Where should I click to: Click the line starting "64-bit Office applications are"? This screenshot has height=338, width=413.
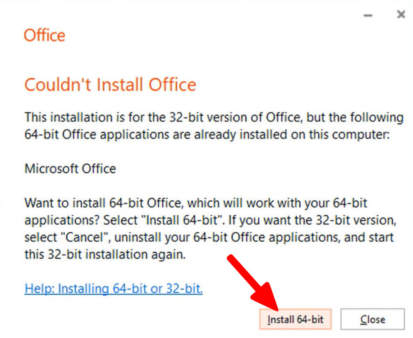click(206, 134)
